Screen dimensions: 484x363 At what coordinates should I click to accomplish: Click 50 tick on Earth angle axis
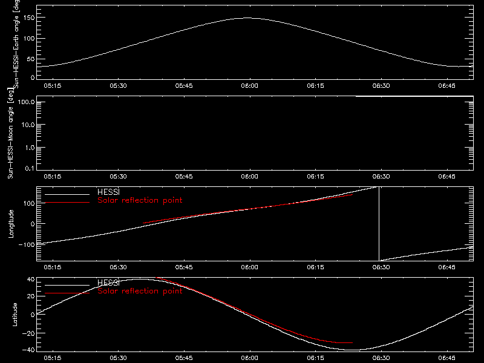point(31,59)
